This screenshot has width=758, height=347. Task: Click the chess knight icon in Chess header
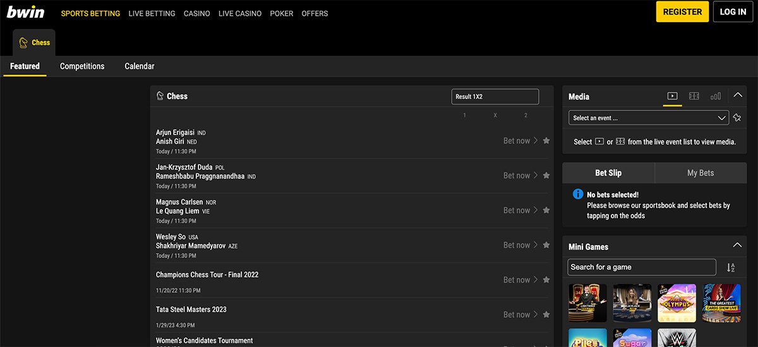[x=160, y=97]
